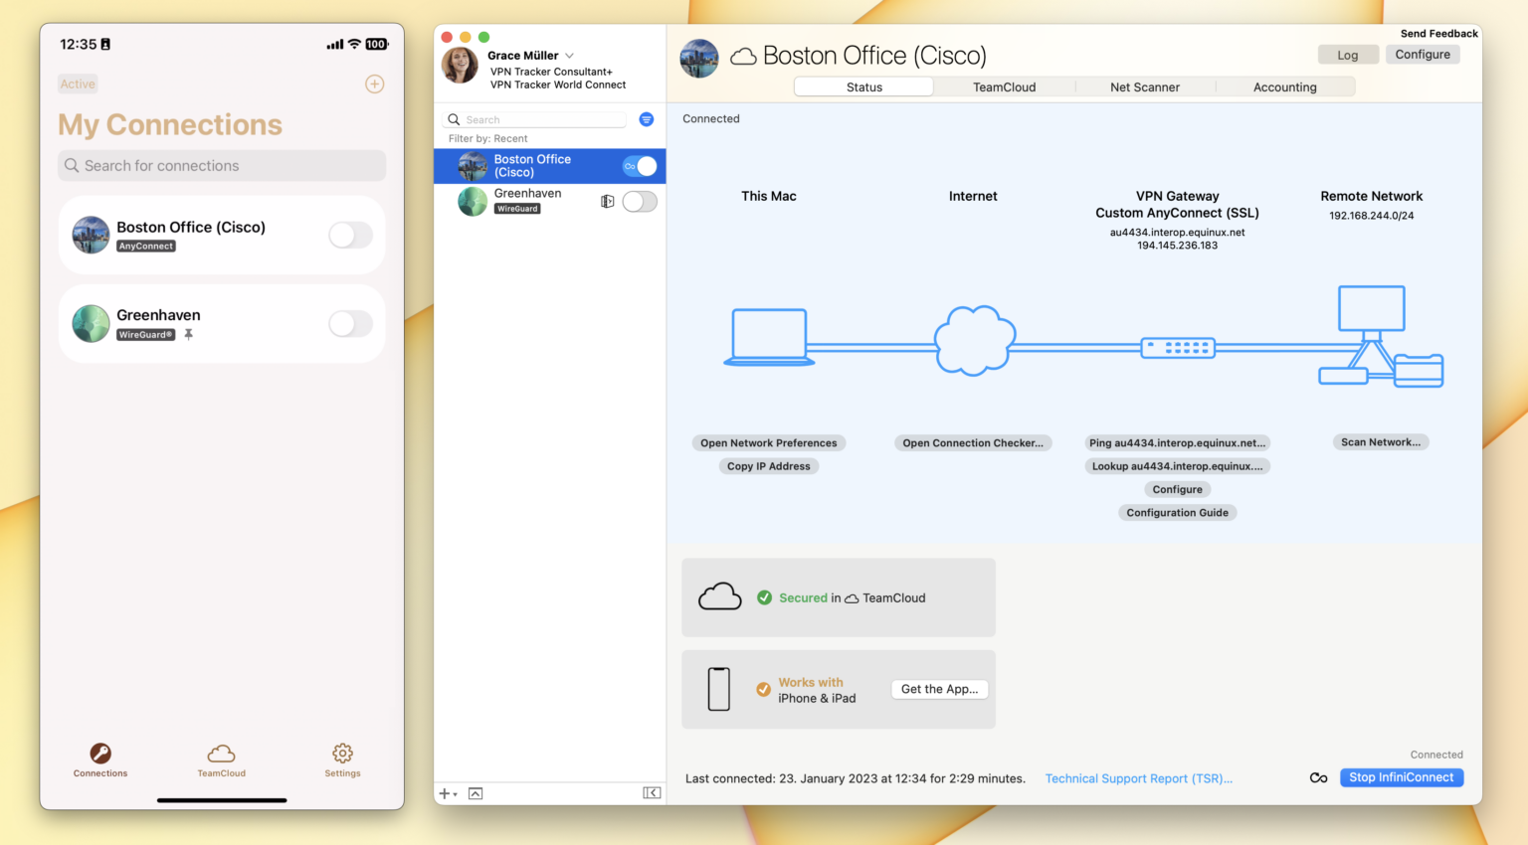Select the Connections key icon in iPhone app

coord(99,760)
